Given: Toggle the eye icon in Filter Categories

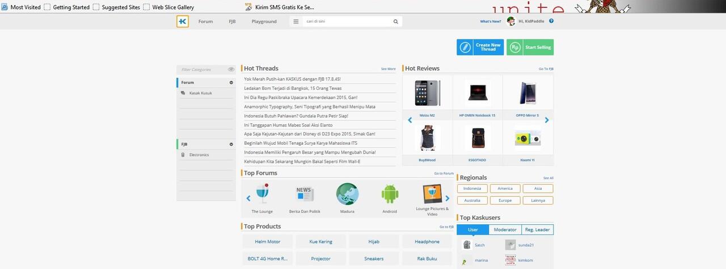Looking at the screenshot, I should [231, 70].
